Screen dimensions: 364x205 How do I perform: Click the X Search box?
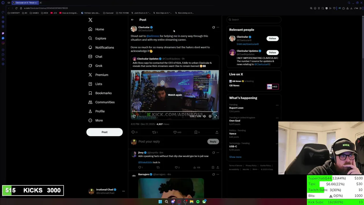click(254, 20)
